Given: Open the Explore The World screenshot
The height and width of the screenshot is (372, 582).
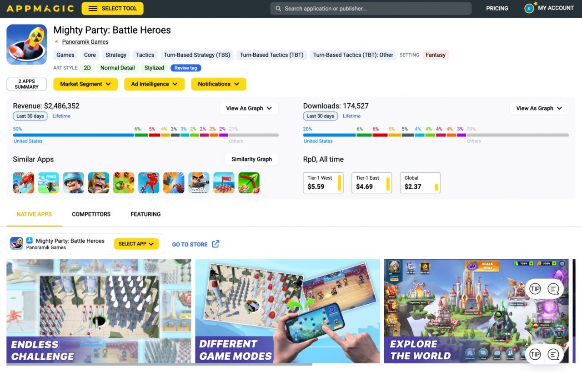Looking at the screenshot, I should pos(476,311).
